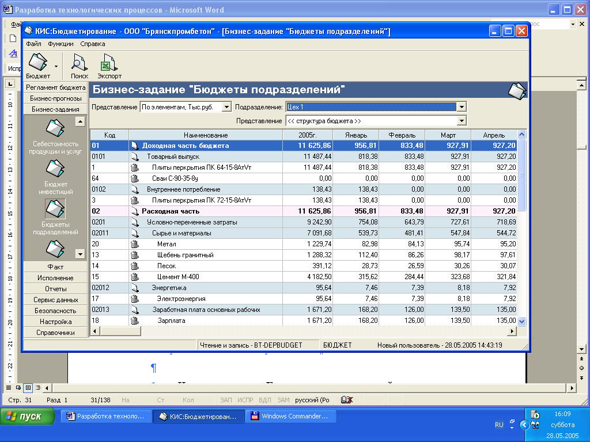Click row icon beside Доходная часть бюджета

point(135,146)
